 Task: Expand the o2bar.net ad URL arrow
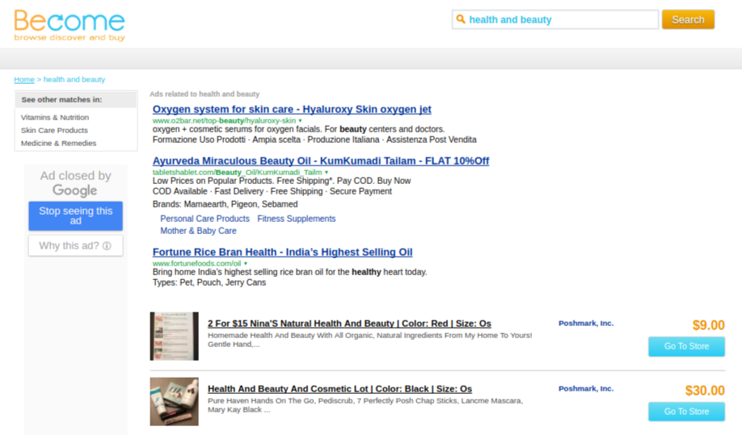(300, 121)
